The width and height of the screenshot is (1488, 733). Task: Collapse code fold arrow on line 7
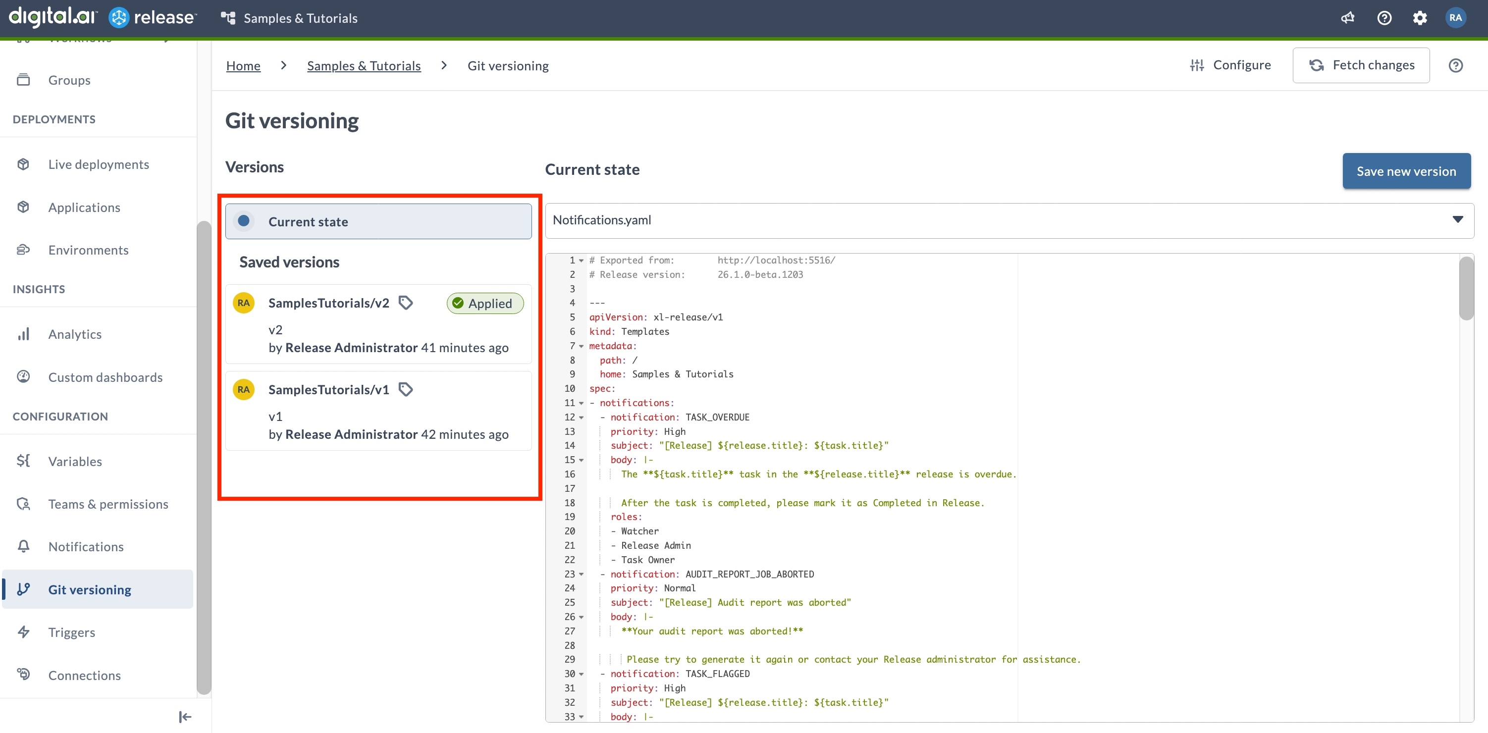pos(581,347)
